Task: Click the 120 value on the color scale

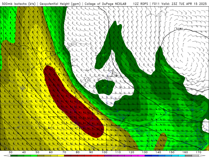Action: coord(131,152)
